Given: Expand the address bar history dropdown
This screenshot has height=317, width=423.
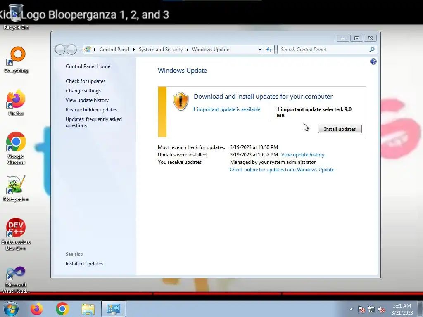Looking at the screenshot, I should point(260,50).
